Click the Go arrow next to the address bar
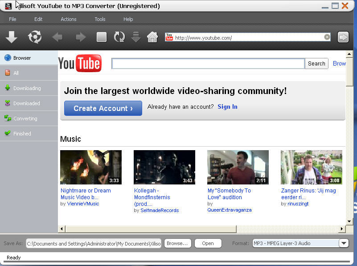 tap(343, 37)
